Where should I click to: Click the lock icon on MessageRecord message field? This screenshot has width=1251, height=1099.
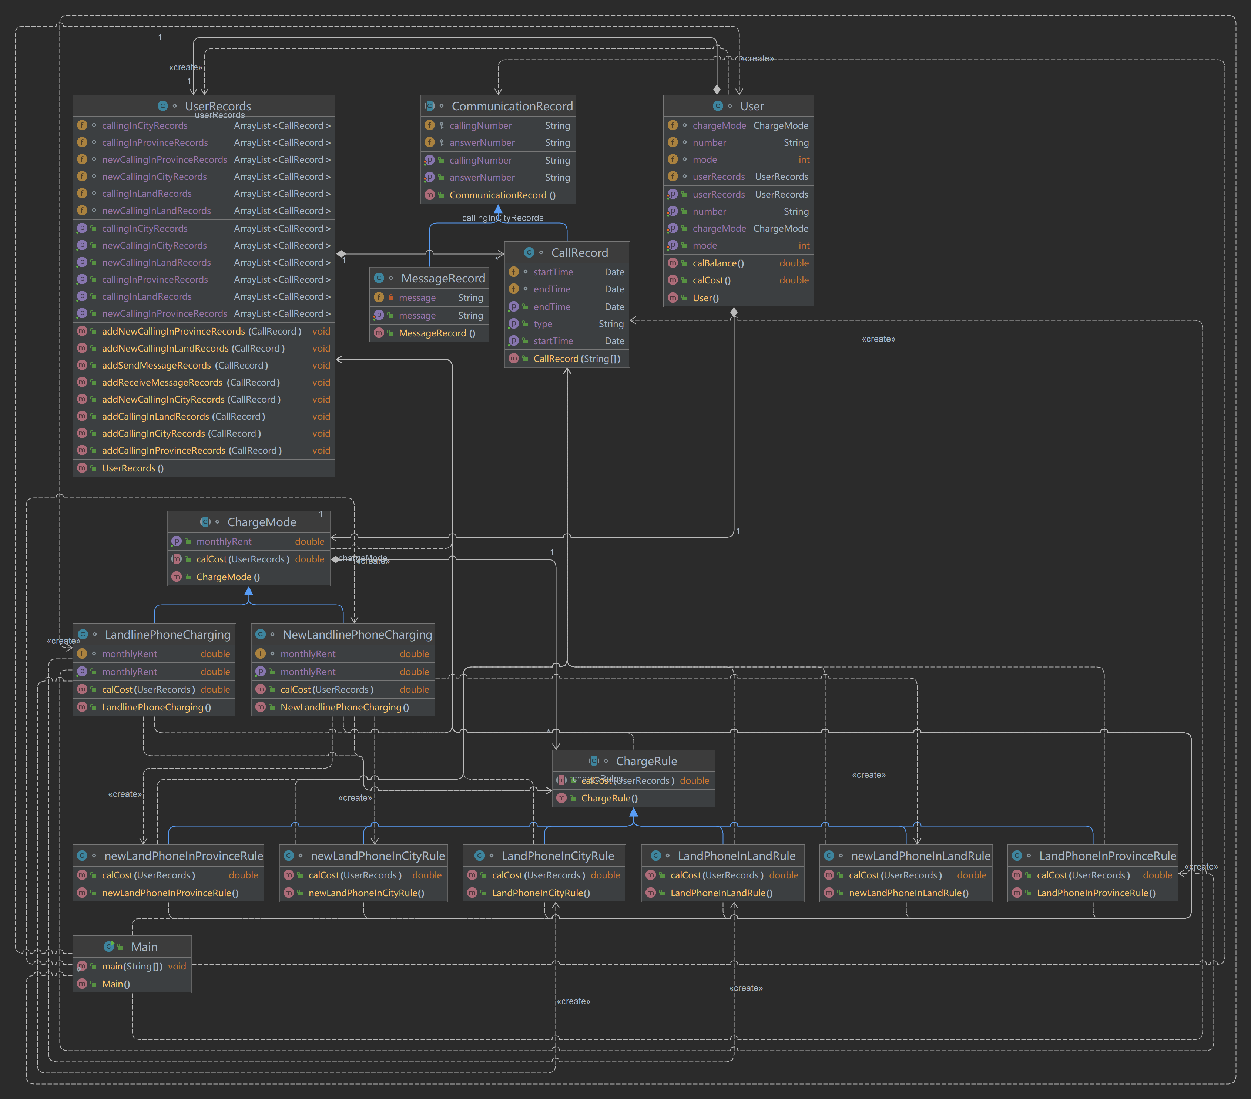click(390, 298)
